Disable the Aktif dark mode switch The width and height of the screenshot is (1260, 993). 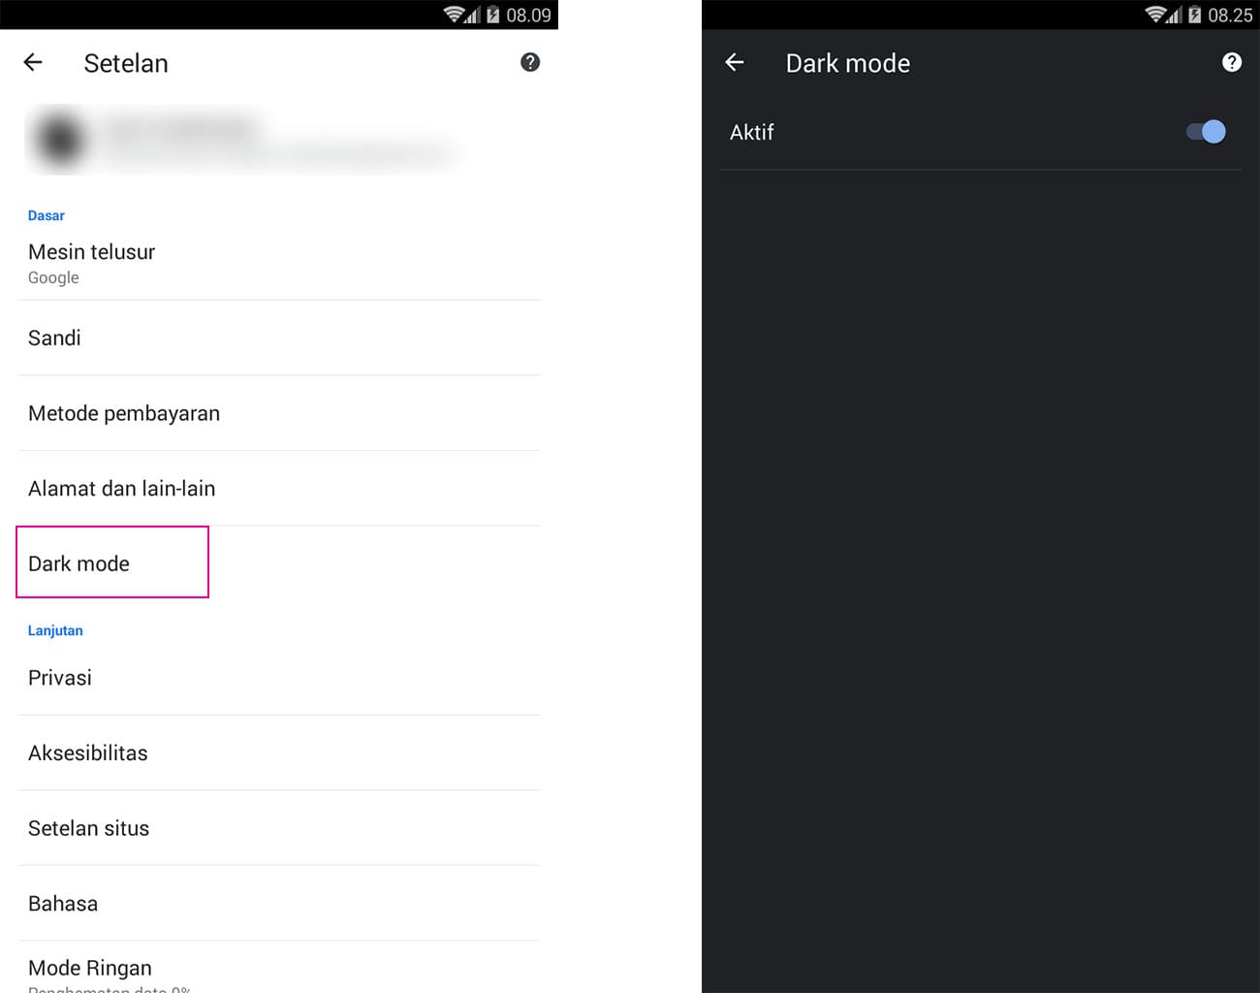[x=1206, y=132]
